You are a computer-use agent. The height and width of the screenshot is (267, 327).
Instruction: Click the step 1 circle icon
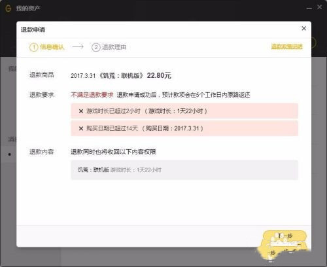[34, 47]
